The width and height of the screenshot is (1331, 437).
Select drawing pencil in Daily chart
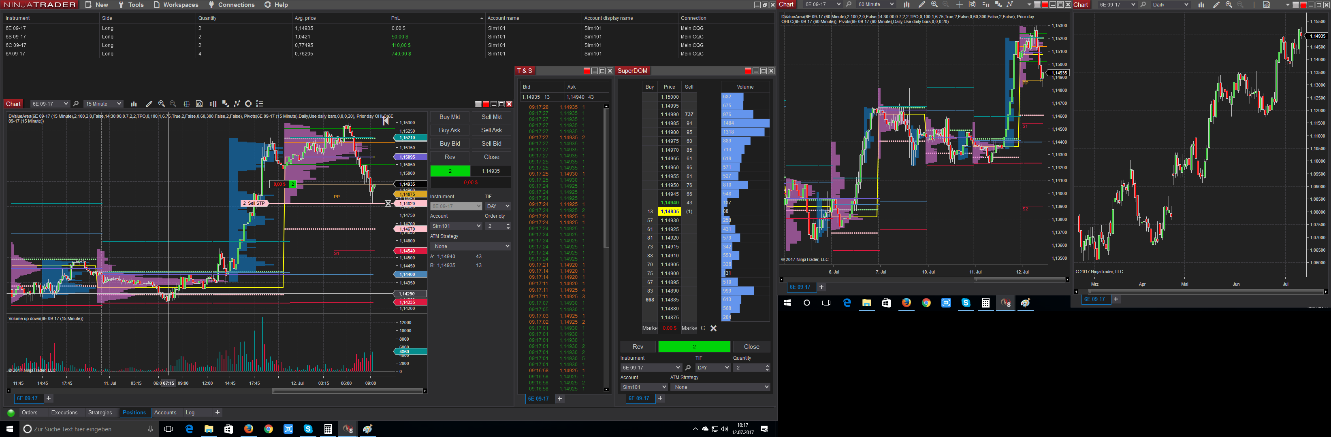click(x=1216, y=4)
